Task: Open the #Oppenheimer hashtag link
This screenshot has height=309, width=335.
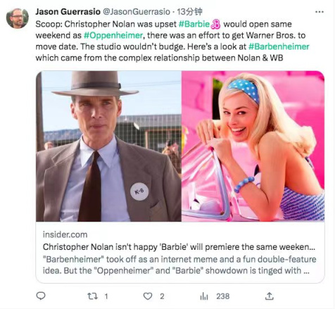Action: [113, 35]
